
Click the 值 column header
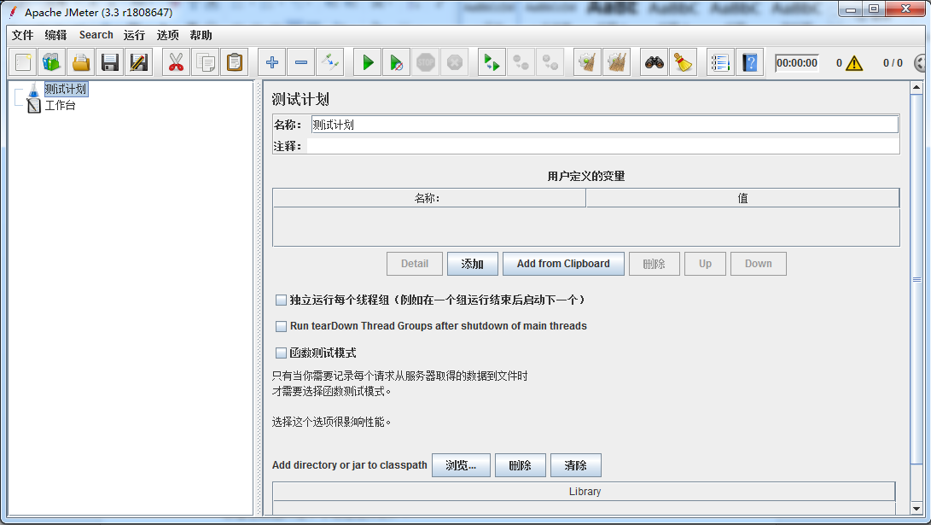(x=742, y=198)
